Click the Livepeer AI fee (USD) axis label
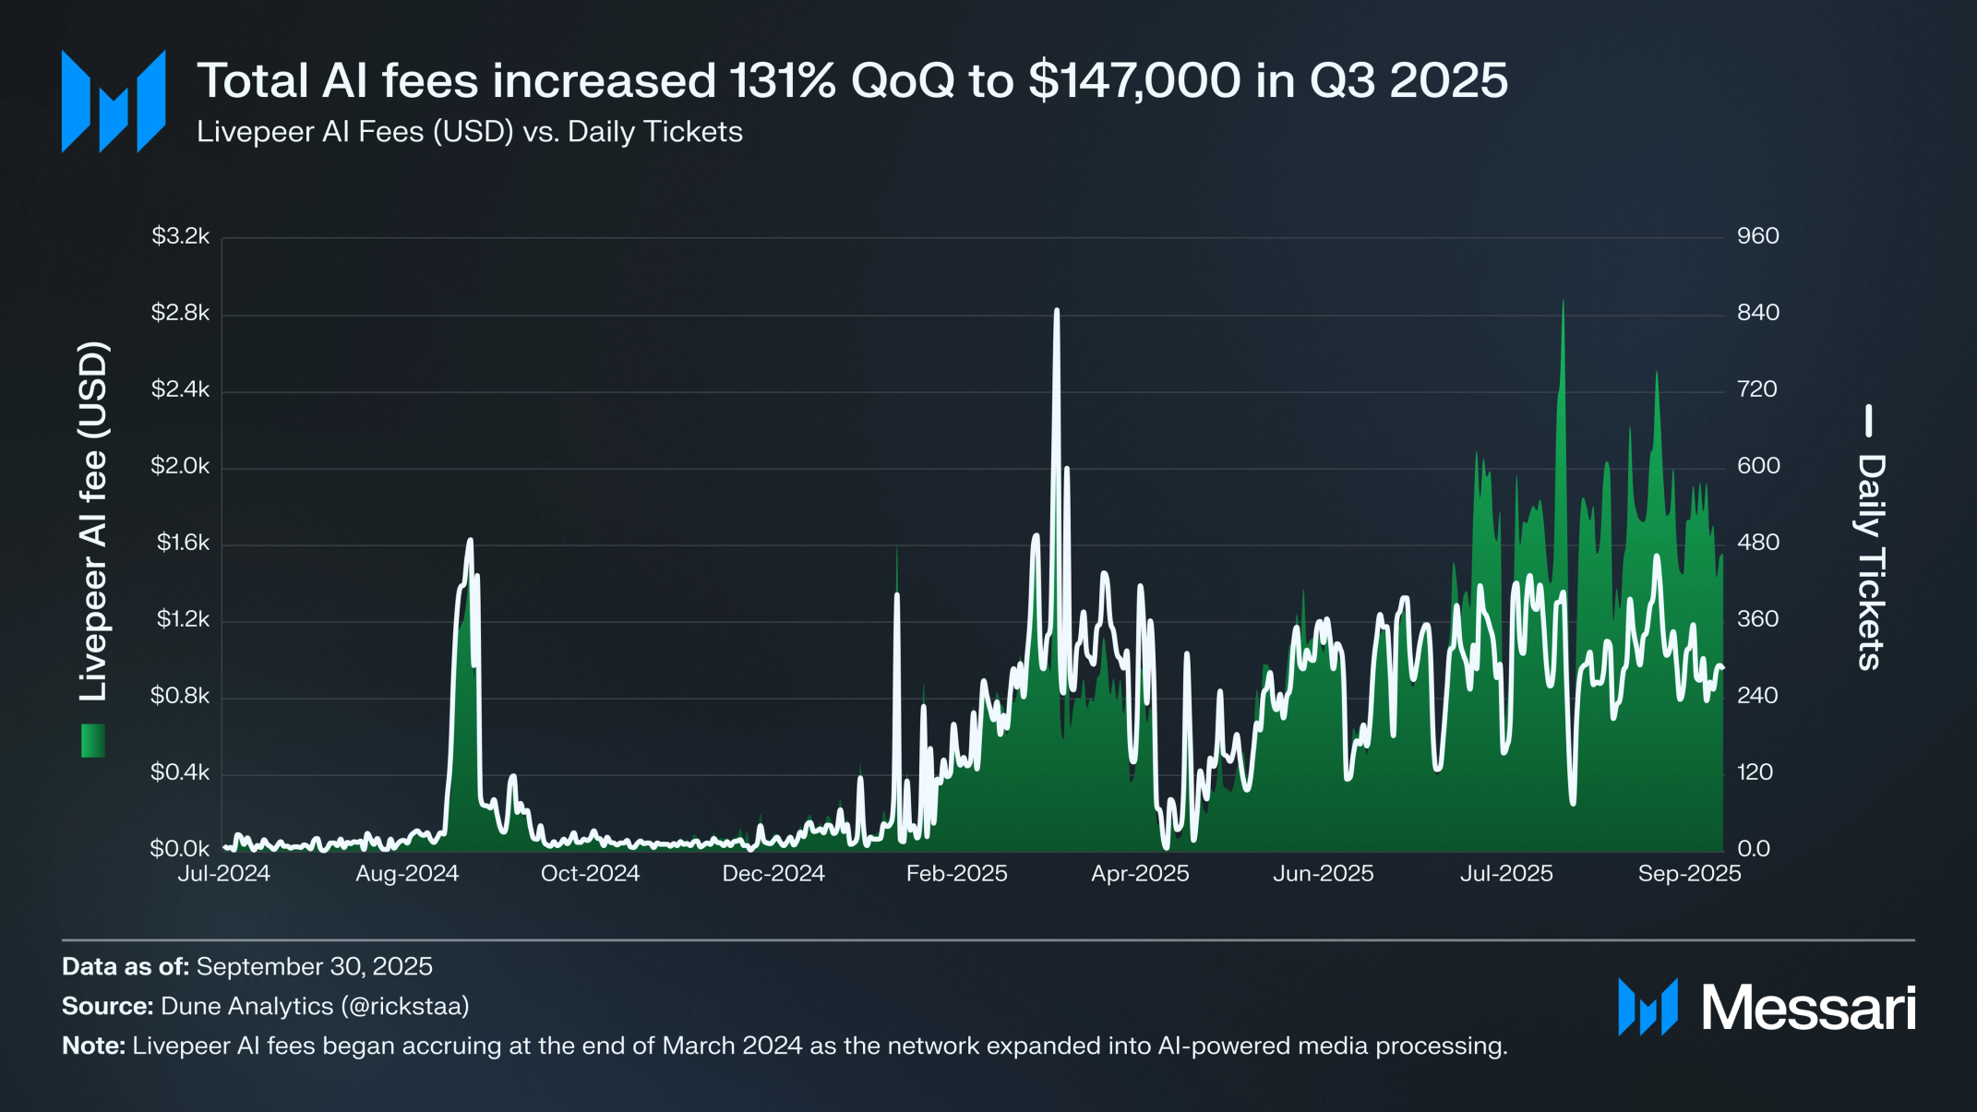1977x1112 pixels. (93, 521)
